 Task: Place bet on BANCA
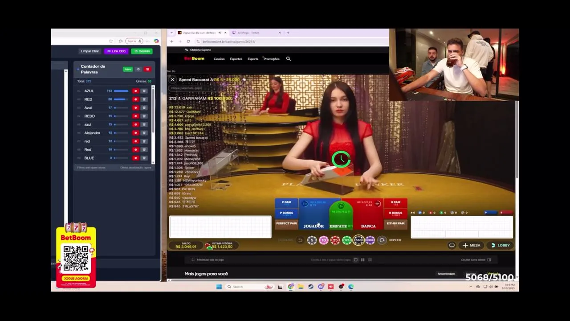[x=369, y=215]
